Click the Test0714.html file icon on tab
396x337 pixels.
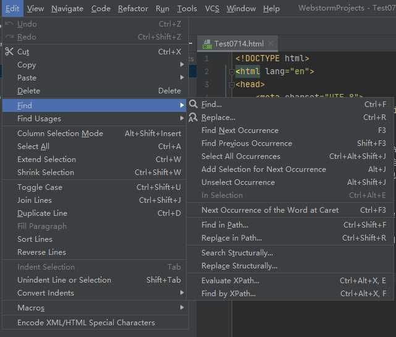[207, 44]
